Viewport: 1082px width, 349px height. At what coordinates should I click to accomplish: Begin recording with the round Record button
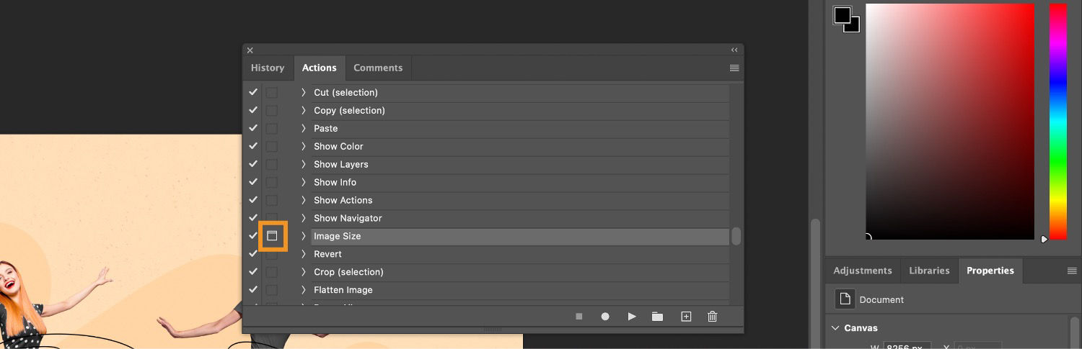coord(605,316)
